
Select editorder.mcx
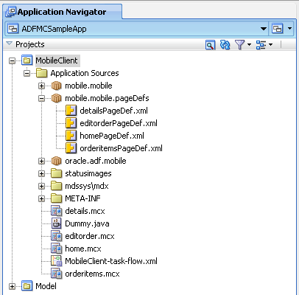90,236
